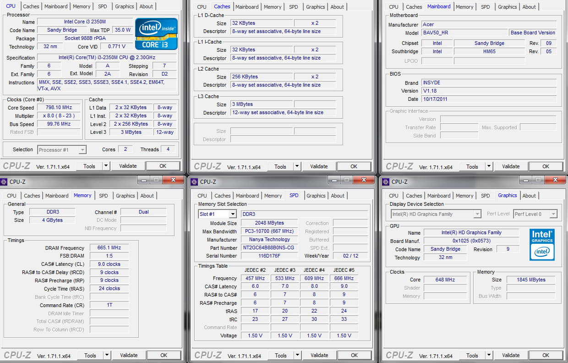
Task: Click CPU-Z title icon of Memory window
Action: coord(4,181)
